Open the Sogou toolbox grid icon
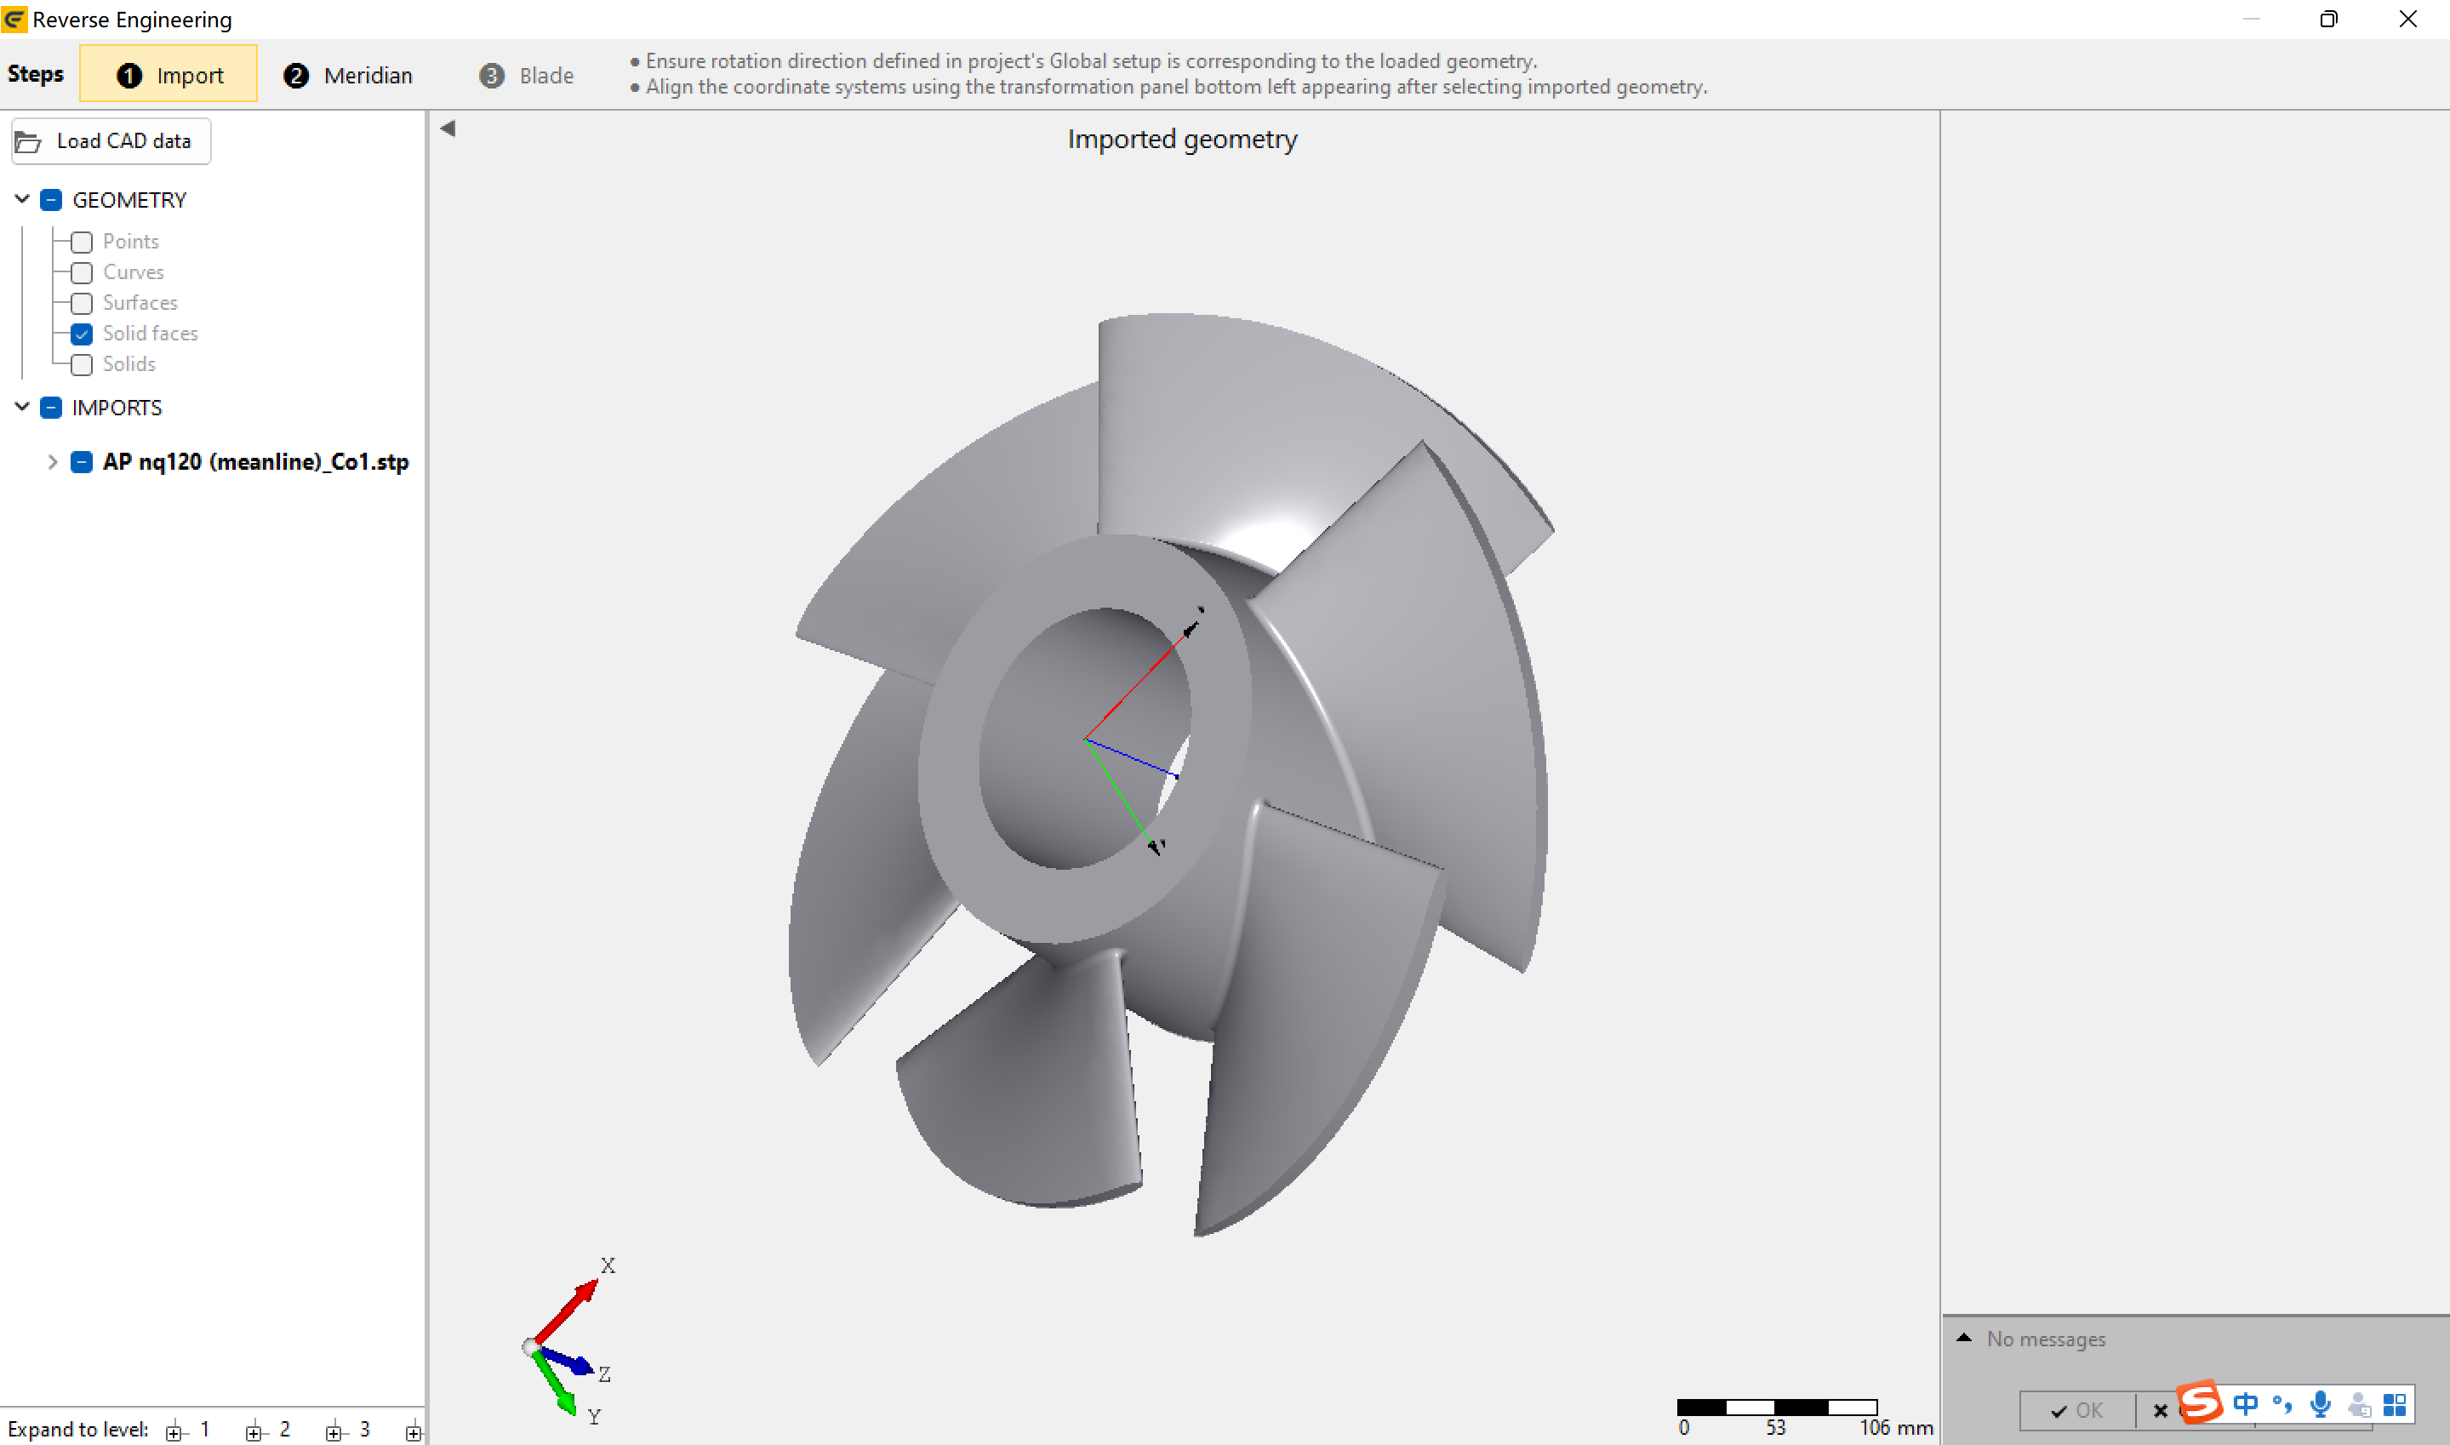 point(2395,1404)
